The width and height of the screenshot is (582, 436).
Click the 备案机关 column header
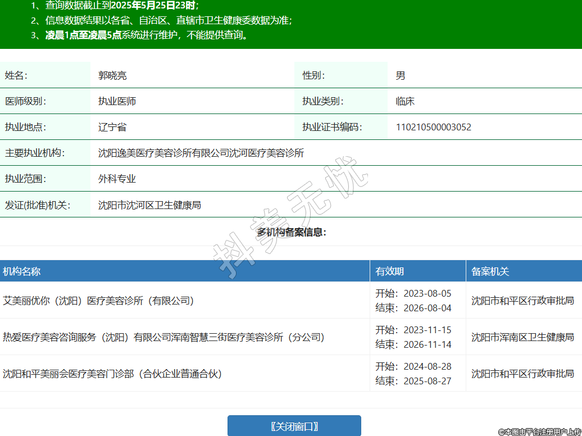tap(490, 271)
